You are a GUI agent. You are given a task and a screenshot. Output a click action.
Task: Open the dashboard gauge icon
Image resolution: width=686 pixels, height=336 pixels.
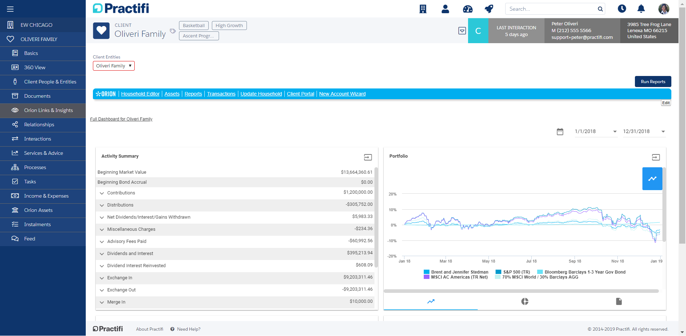click(x=468, y=9)
